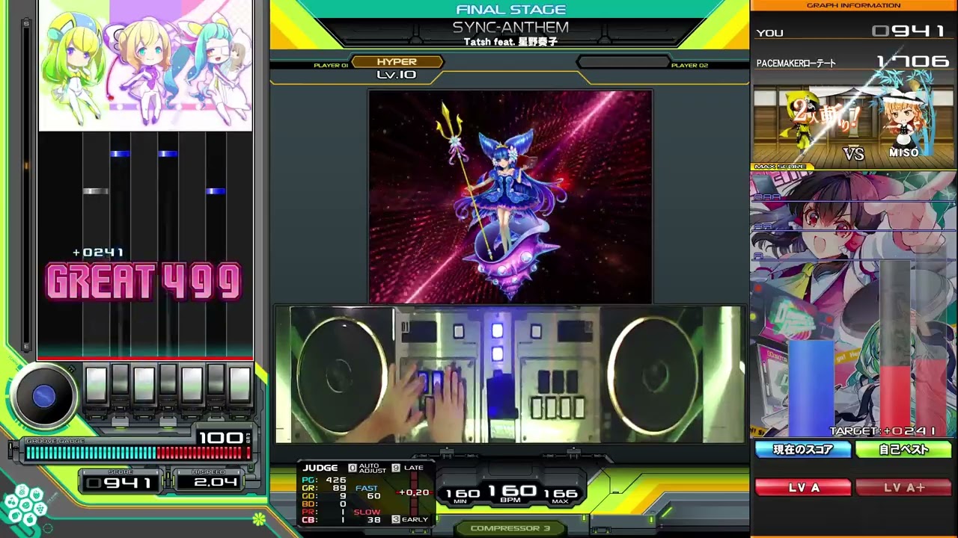Screen dimensions: 958x538
Task: Click the COMPRESSOR 3 label
Action: (510, 528)
